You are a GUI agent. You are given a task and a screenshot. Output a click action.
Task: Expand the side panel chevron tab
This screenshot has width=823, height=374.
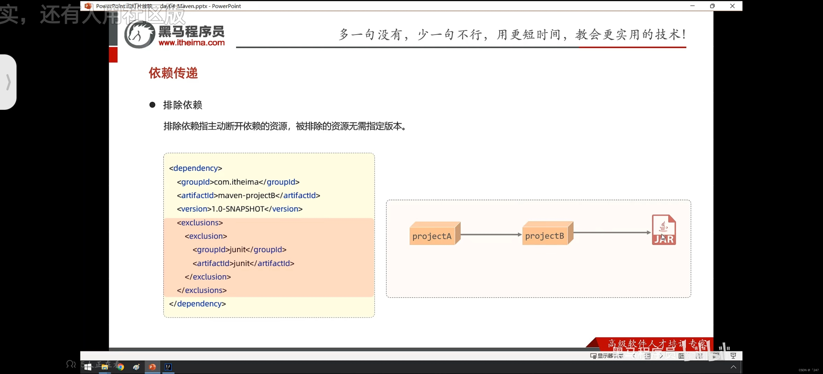tap(8, 82)
